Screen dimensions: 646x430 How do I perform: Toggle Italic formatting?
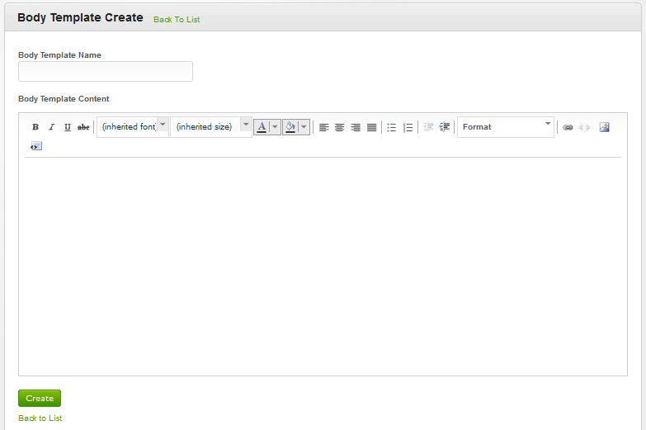(x=51, y=127)
